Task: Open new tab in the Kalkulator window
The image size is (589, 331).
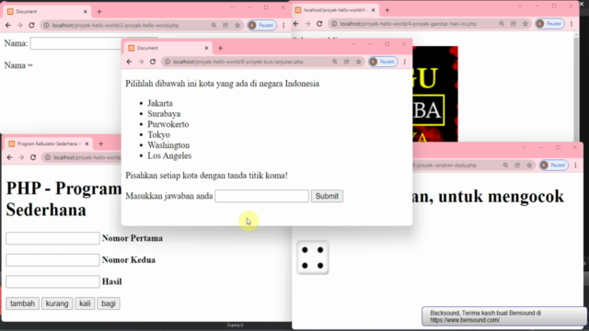Action: 100,143
